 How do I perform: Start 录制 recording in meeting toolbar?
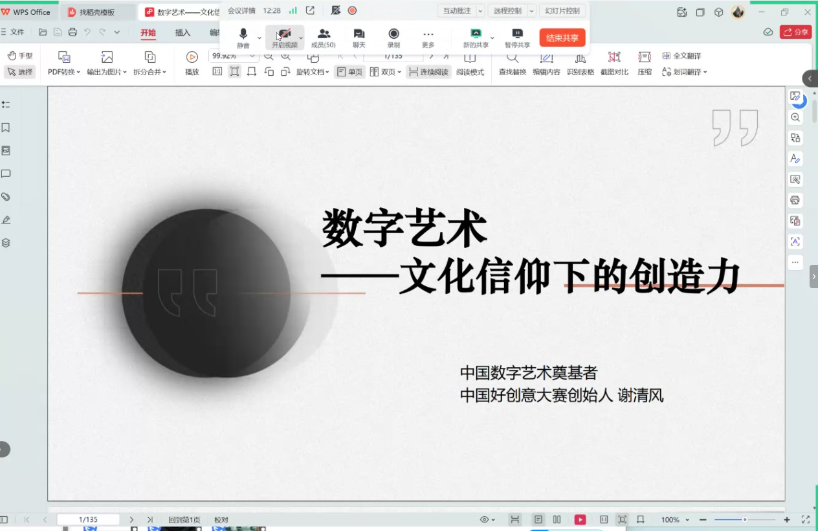393,38
